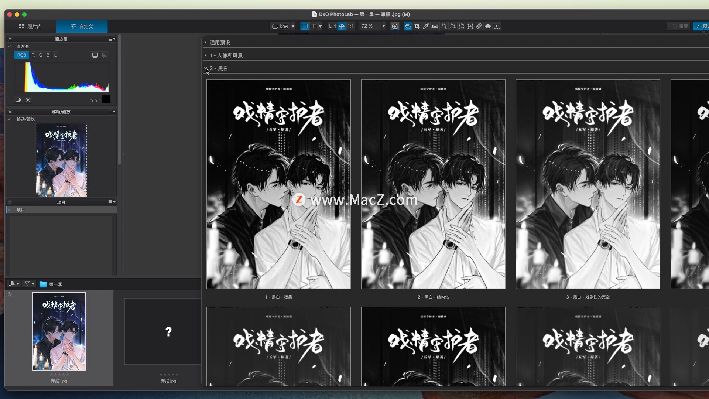Show the R histogram channel
The height and width of the screenshot is (399, 709).
pos(33,55)
